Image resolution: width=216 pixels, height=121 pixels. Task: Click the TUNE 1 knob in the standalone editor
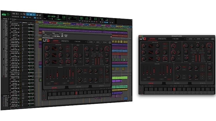[158, 46]
